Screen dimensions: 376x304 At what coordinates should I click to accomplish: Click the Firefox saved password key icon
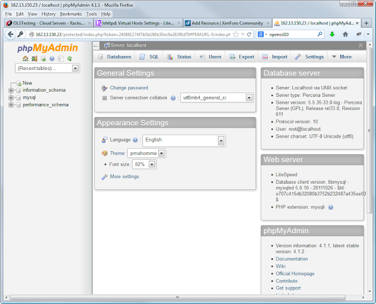[20, 34]
